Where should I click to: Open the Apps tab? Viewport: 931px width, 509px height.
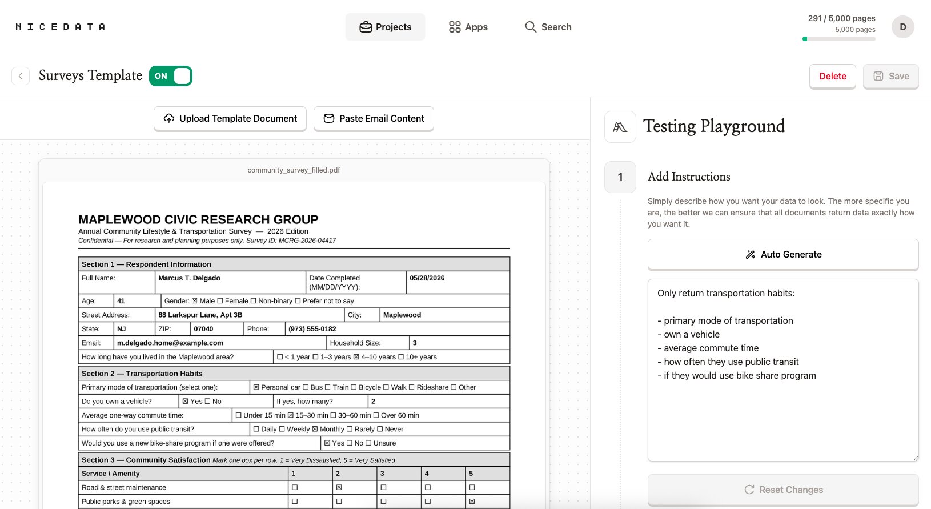click(468, 27)
